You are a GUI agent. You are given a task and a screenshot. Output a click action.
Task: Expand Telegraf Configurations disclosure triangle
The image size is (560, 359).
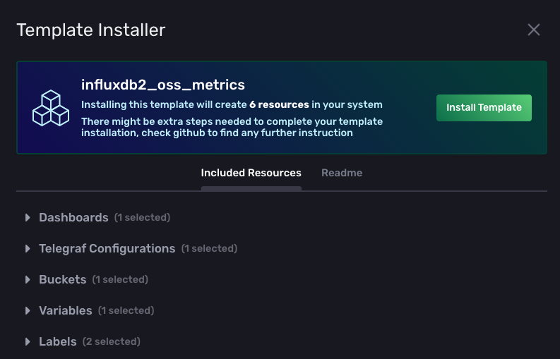click(28, 249)
